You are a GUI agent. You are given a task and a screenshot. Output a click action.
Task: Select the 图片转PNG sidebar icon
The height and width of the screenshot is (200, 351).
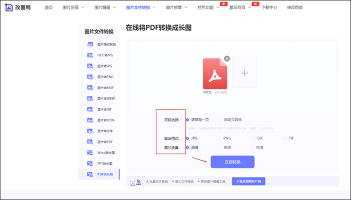[x=89, y=77]
